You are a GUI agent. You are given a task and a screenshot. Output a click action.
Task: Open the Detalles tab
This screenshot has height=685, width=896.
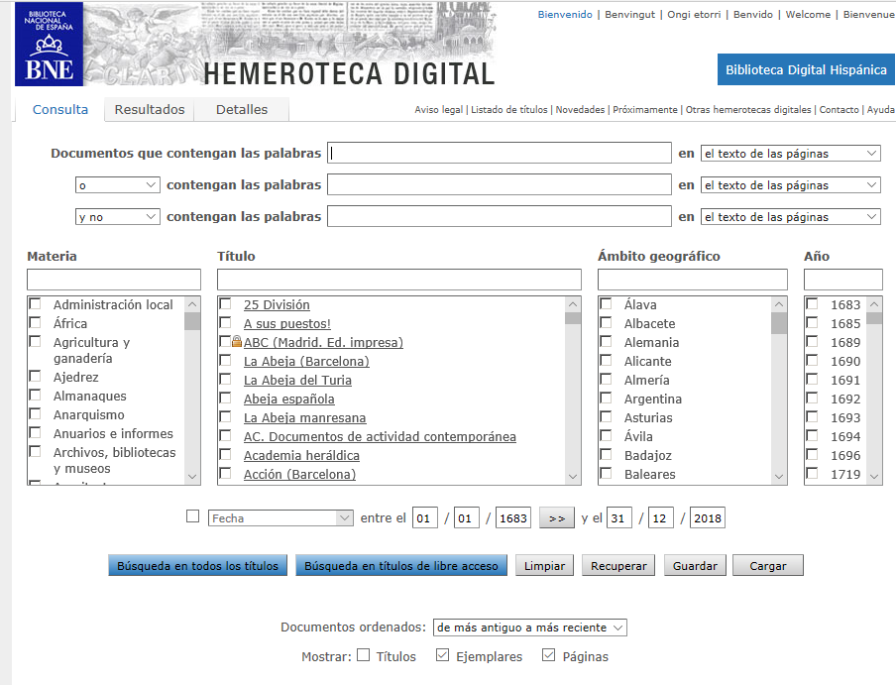pyautogui.click(x=242, y=110)
